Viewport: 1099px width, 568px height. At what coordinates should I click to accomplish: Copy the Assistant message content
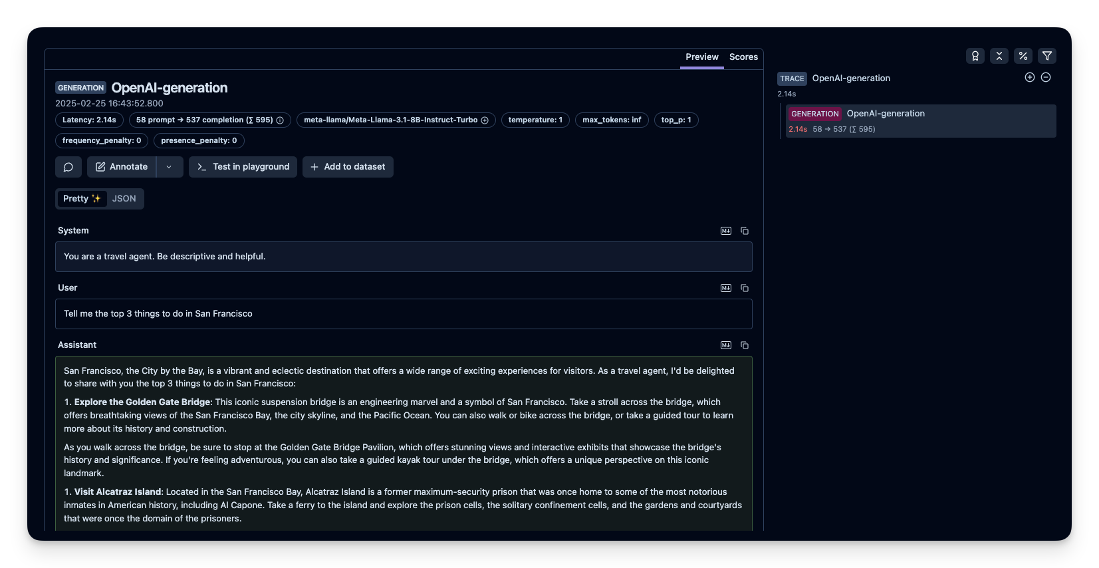tap(745, 345)
